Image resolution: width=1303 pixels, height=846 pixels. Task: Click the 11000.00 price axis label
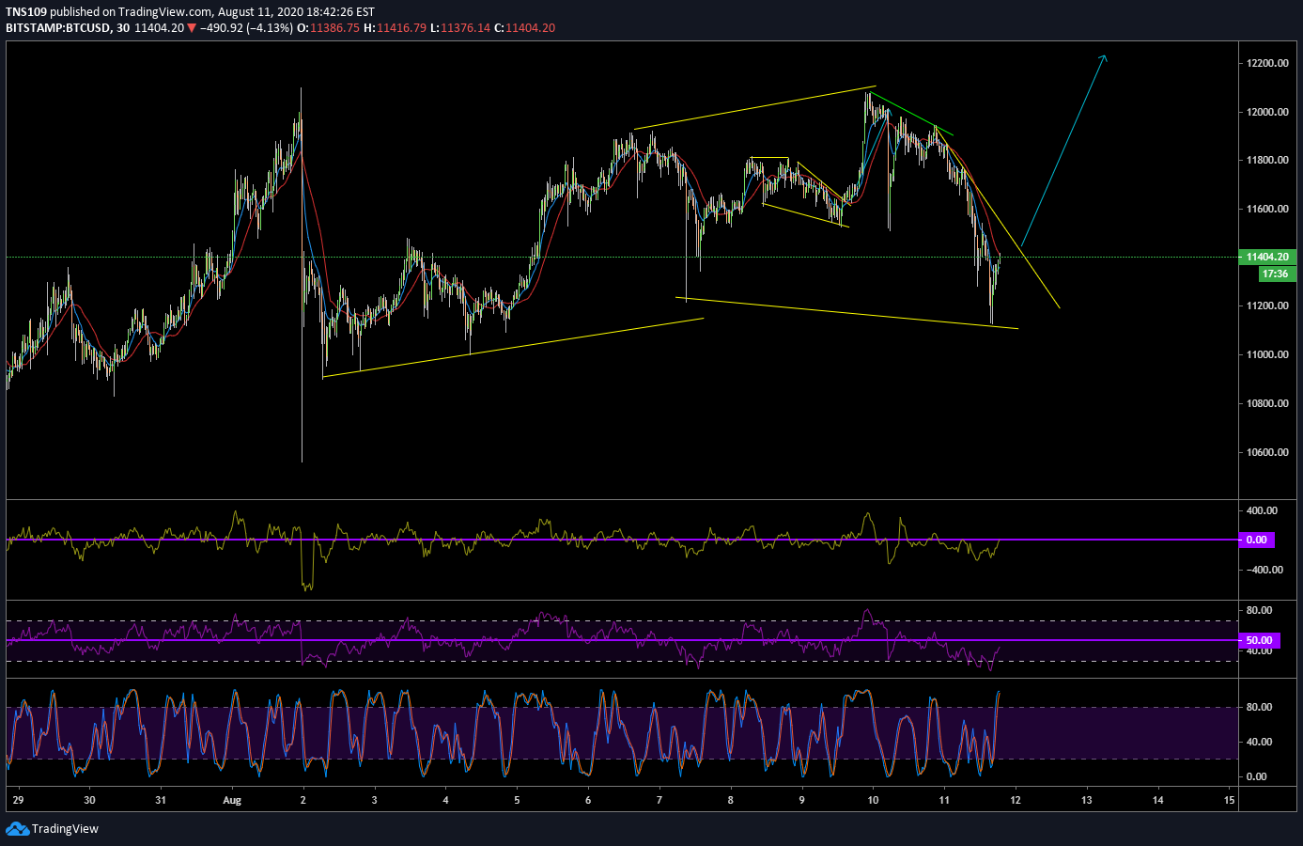[x=1267, y=354]
